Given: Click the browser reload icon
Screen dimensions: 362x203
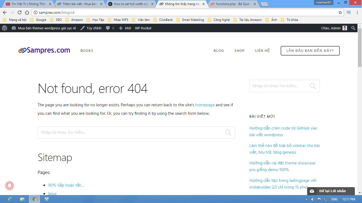Looking at the screenshot, I should [19, 12].
